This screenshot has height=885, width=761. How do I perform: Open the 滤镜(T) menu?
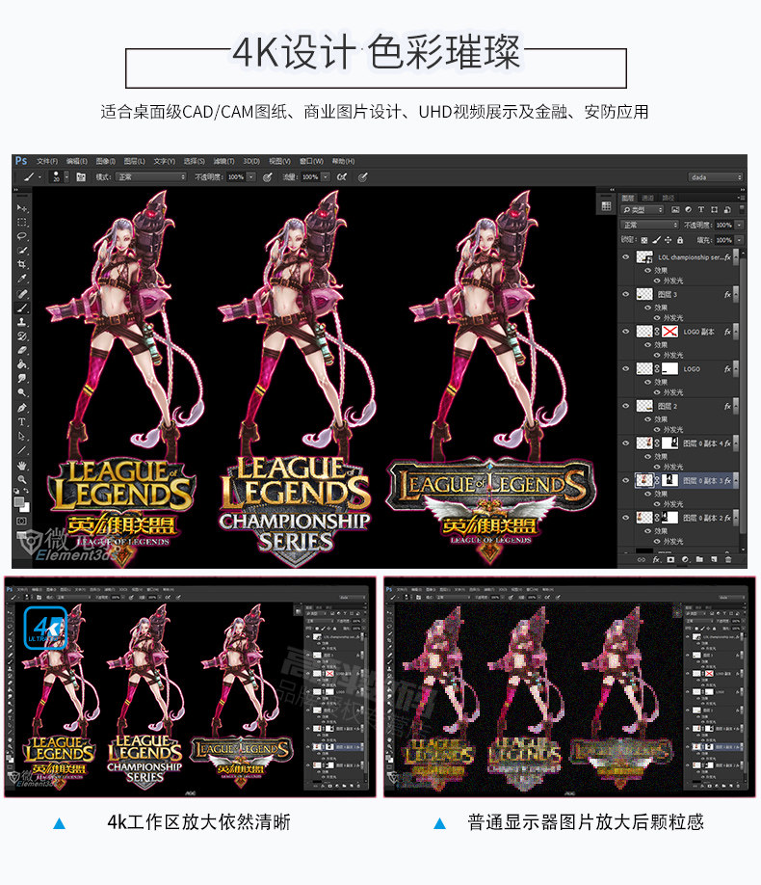coord(223,161)
